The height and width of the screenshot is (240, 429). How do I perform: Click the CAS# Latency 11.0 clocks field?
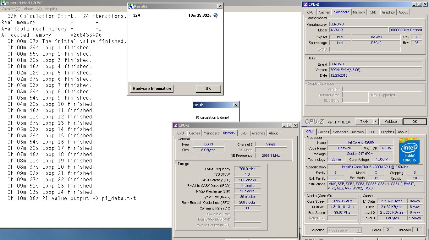(x=248, y=180)
